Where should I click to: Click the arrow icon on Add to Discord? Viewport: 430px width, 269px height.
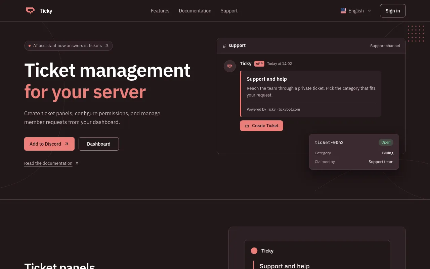(x=67, y=144)
